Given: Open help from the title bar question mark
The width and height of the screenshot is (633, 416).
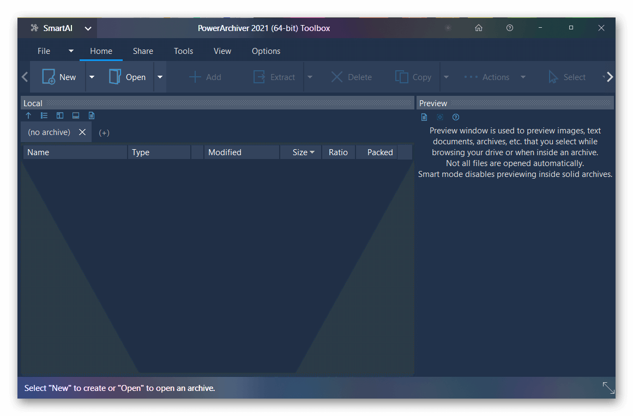Looking at the screenshot, I should click(x=509, y=28).
